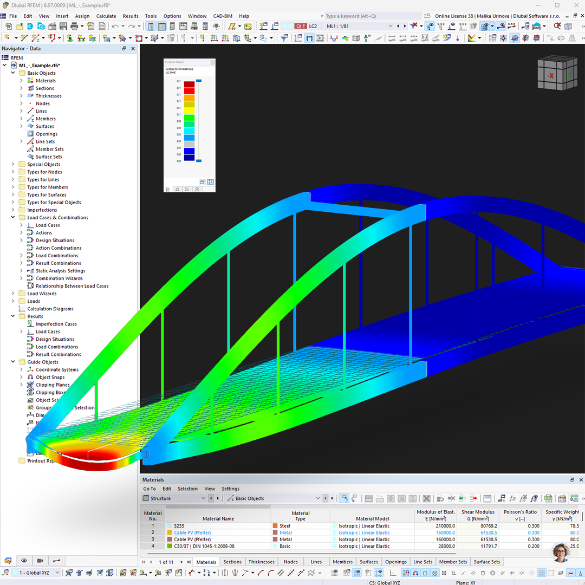
Task: Toggle the results on surfaces grid button
Action: [x=485, y=26]
